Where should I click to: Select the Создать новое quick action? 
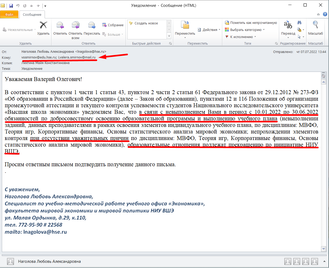pyautogui.click(x=146, y=23)
